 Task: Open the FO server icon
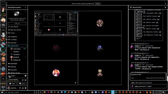(3, 74)
